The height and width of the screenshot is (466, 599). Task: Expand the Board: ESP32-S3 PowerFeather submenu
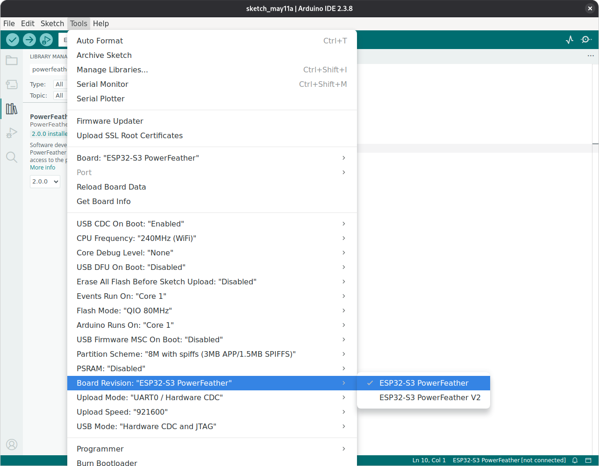click(212, 158)
